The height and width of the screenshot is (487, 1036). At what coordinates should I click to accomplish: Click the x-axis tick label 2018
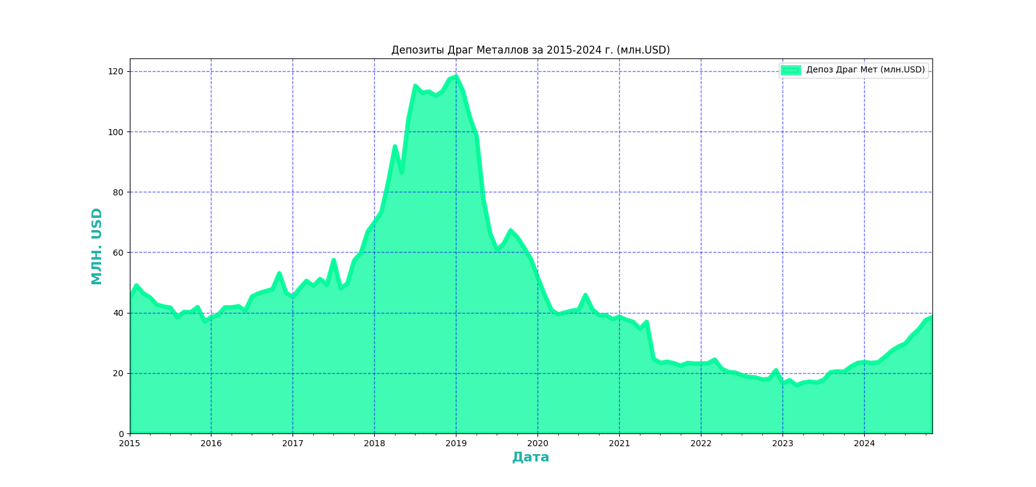(x=374, y=443)
